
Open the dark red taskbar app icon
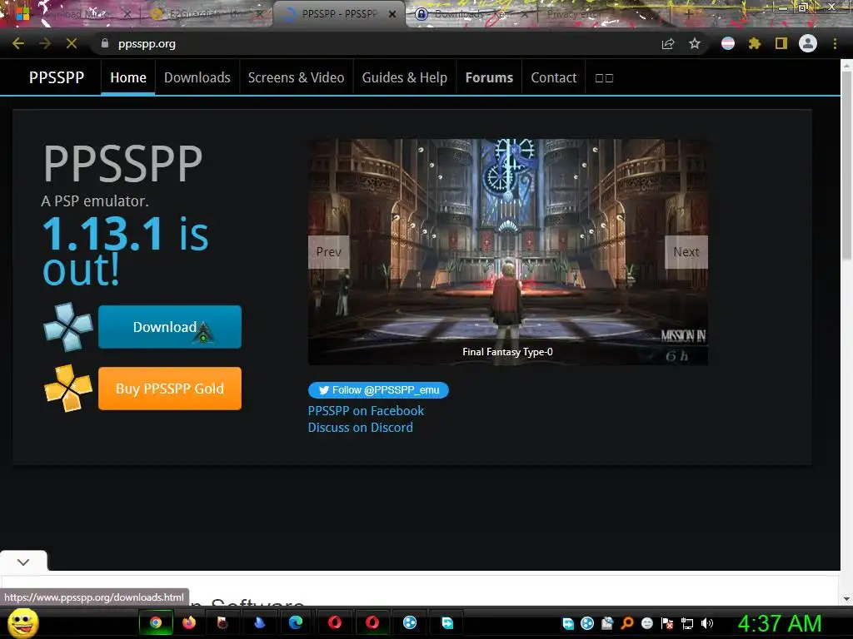pos(222,622)
